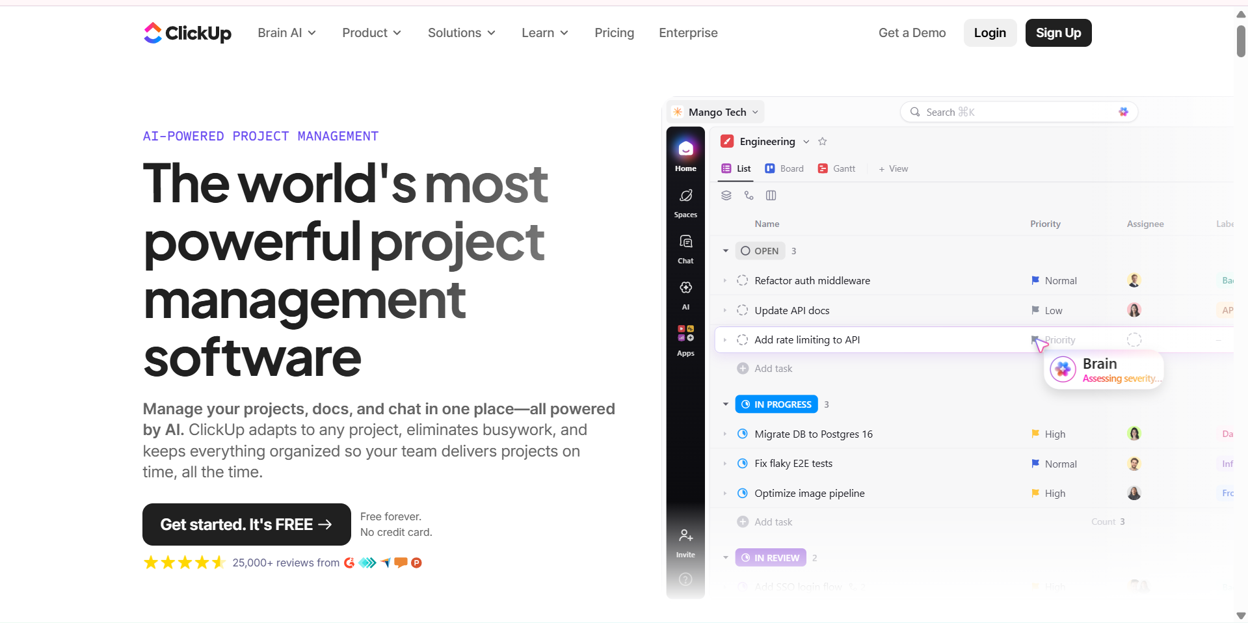The height and width of the screenshot is (623, 1248).
Task: Click the red Engineering space icon
Action: [727, 142]
